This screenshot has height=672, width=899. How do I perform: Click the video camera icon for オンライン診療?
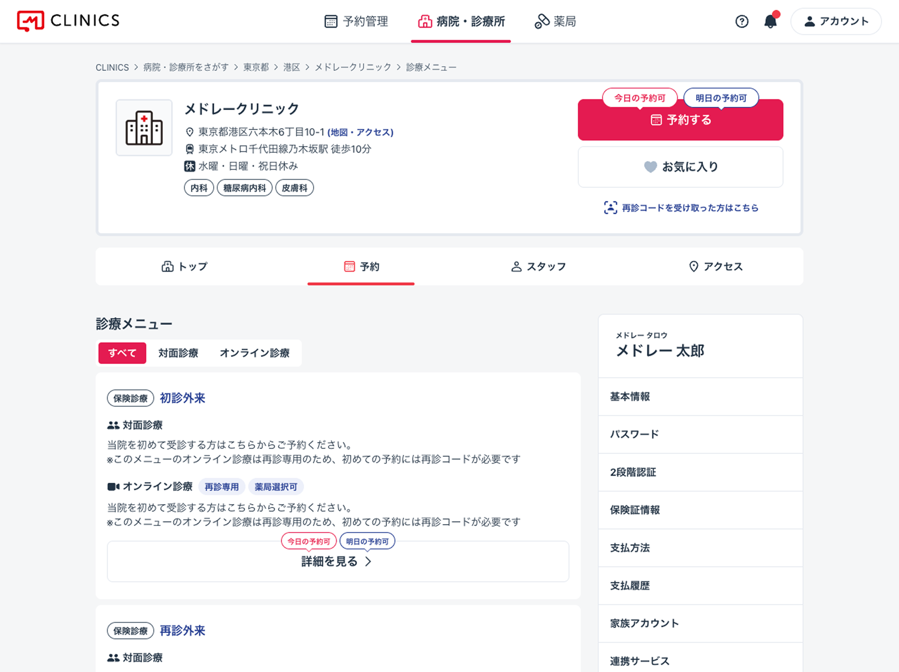pyautogui.click(x=113, y=487)
